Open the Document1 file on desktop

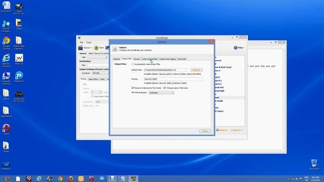(x=6, y=7)
